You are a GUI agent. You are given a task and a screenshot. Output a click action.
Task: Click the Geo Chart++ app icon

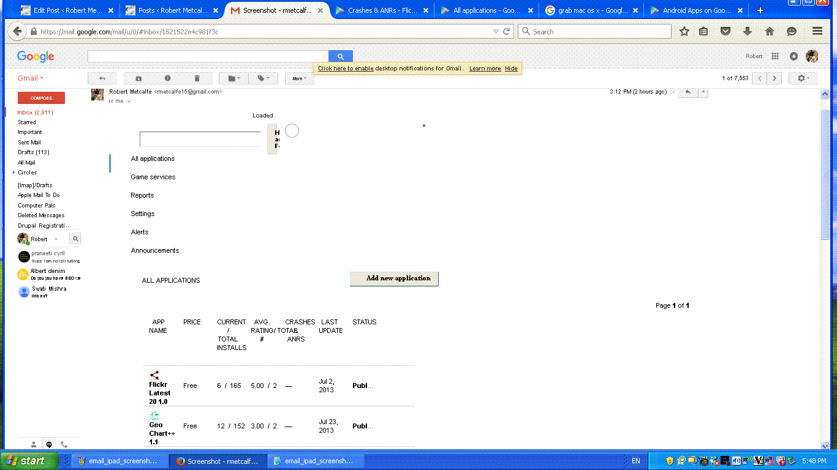click(x=154, y=416)
